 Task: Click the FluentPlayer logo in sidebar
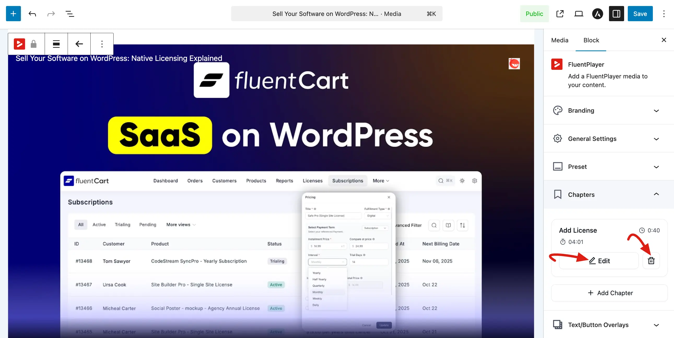(x=557, y=64)
